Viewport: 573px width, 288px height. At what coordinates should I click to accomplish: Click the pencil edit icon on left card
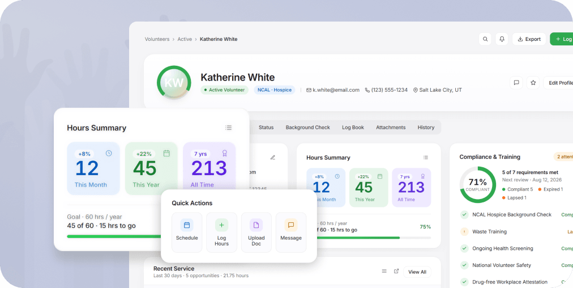click(272, 158)
